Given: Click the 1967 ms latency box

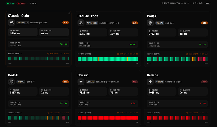Looking at the screenshot, I should click(x=92, y=32).
